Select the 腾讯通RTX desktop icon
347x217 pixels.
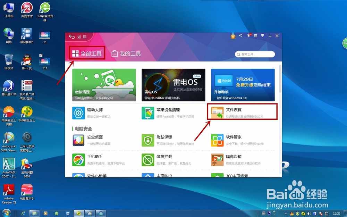[x=9, y=88]
